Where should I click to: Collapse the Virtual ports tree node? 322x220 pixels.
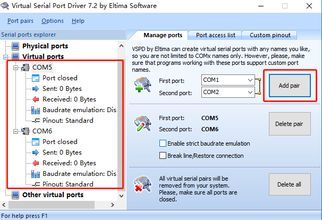point(5,57)
